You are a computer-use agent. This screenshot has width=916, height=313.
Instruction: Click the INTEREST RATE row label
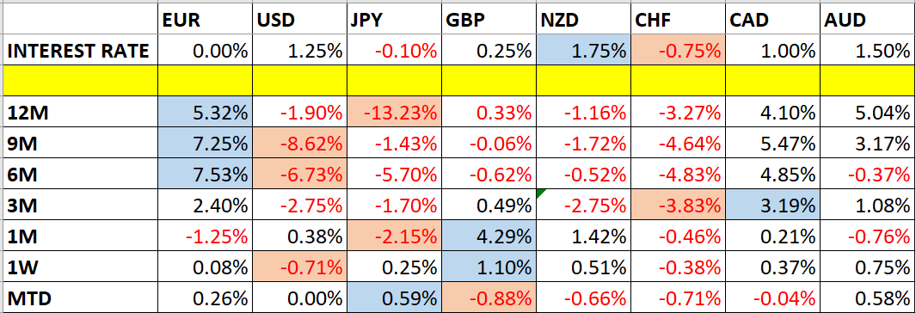point(81,51)
